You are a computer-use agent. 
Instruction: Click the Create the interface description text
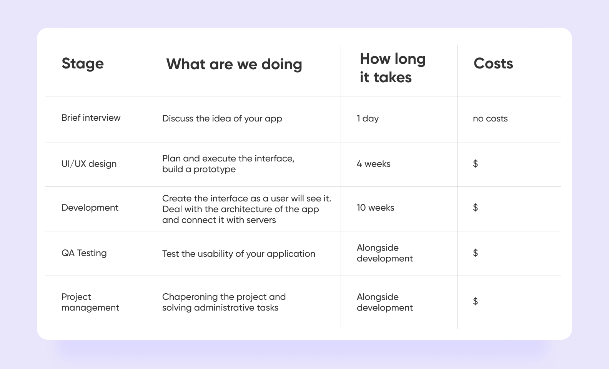click(x=247, y=209)
